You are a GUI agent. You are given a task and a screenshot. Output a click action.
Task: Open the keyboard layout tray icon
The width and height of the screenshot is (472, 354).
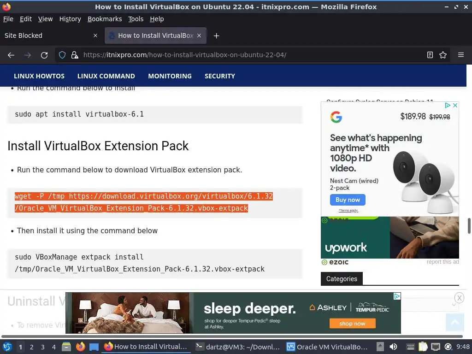(410, 347)
